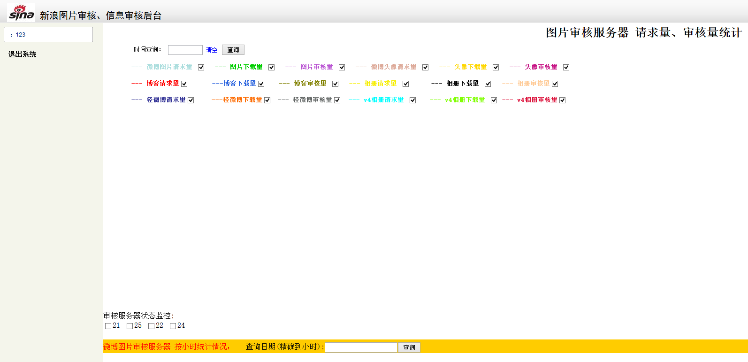Toggle the v4相册下载量 checkbox
The height and width of the screenshot is (362, 748).
pyautogui.click(x=494, y=100)
